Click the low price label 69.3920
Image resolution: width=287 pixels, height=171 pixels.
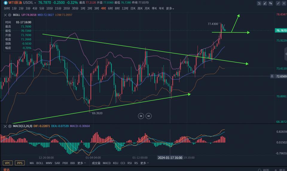[x=97, y=113]
